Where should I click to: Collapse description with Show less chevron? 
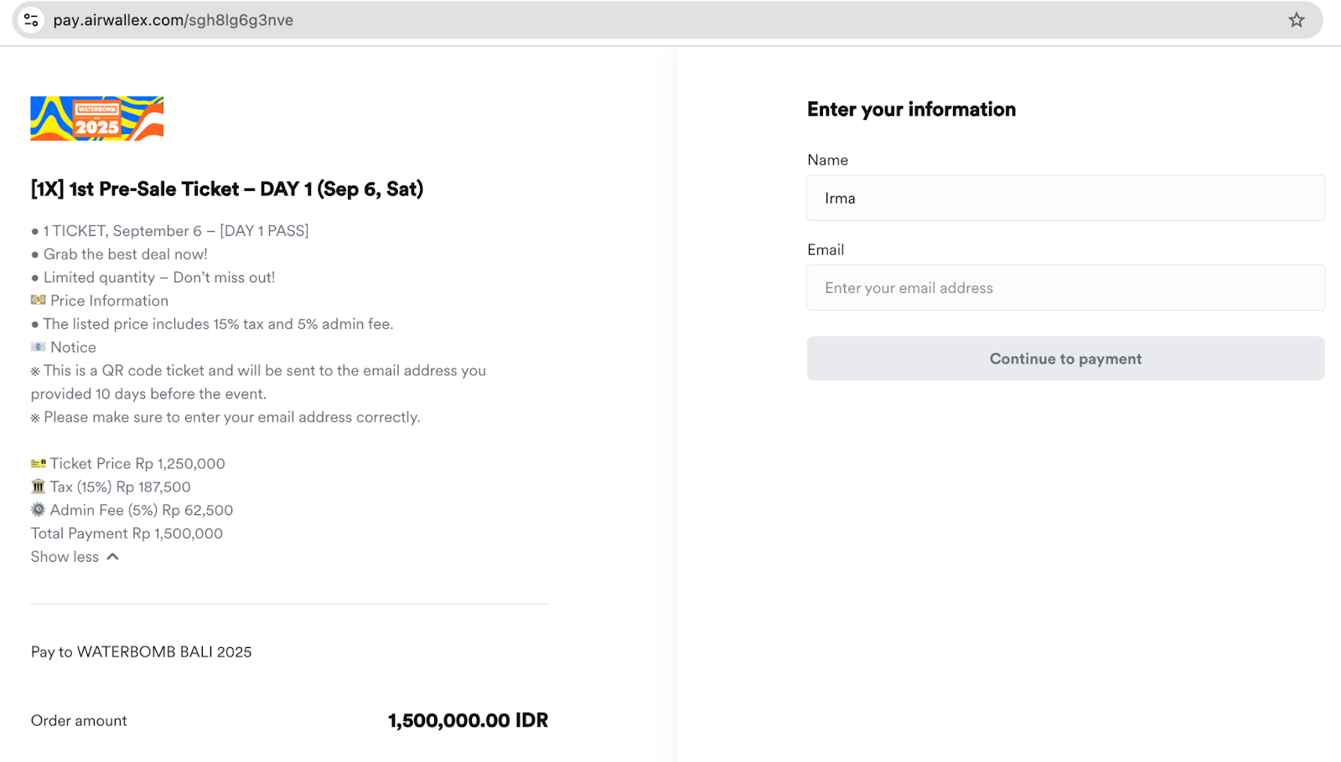pyautogui.click(x=113, y=557)
